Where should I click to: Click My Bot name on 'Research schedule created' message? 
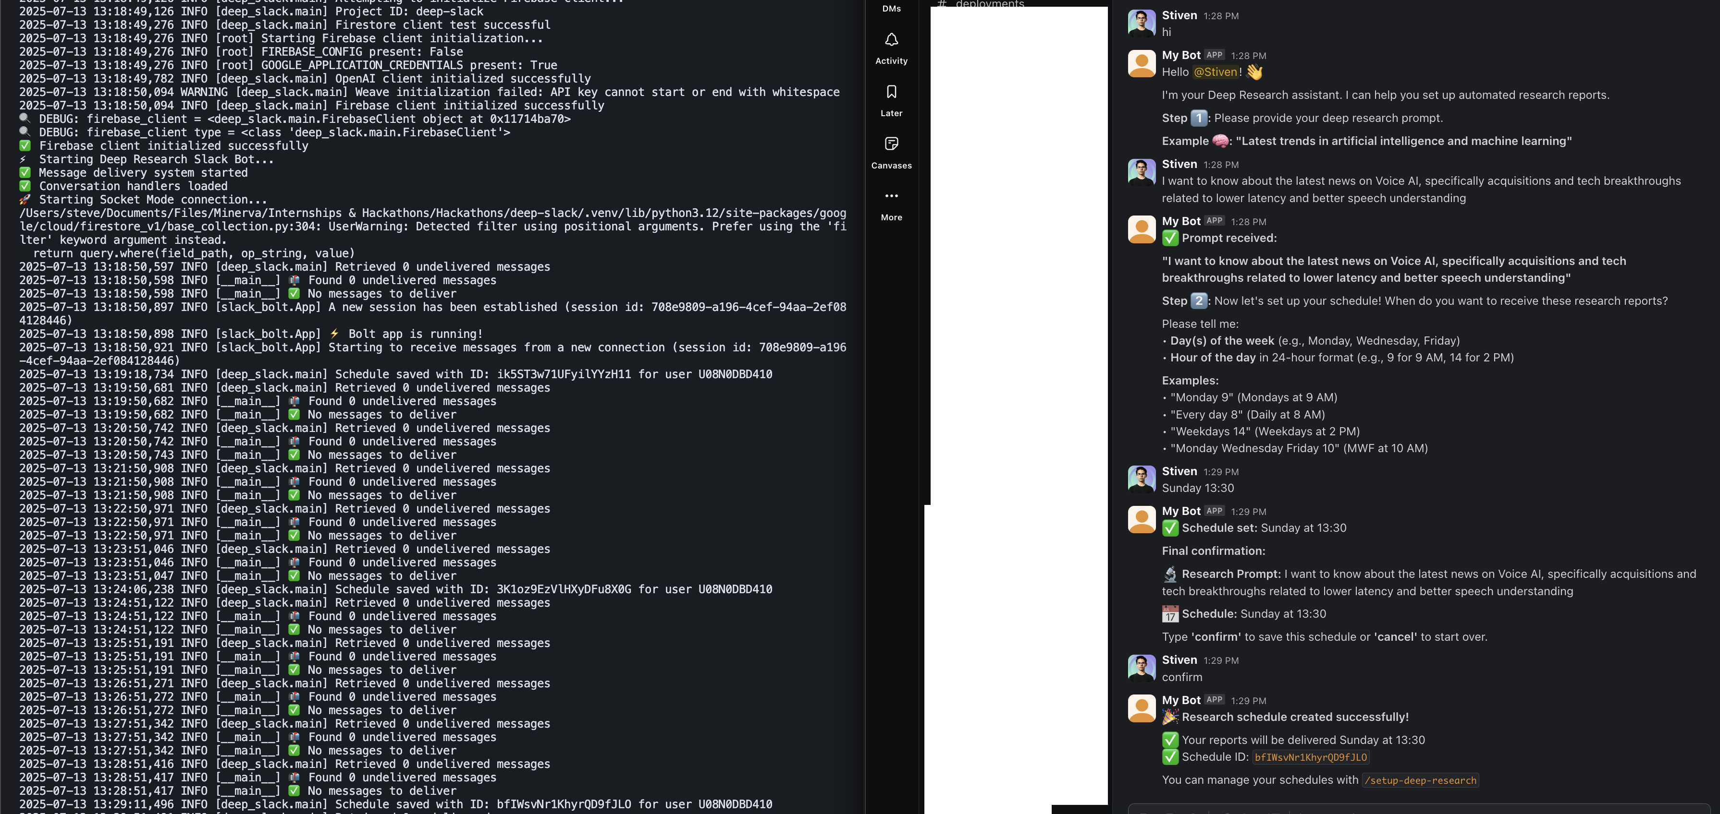coord(1180,700)
